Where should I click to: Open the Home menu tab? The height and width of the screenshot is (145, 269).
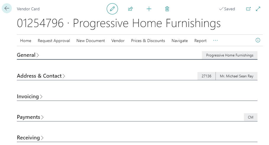click(x=26, y=41)
